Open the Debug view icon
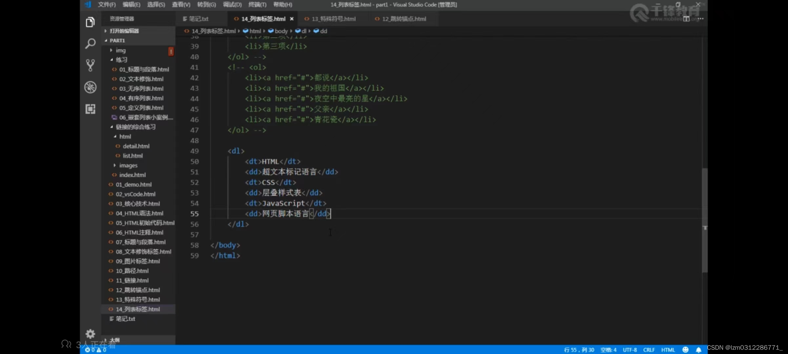This screenshot has height=354, width=788. coord(90,87)
